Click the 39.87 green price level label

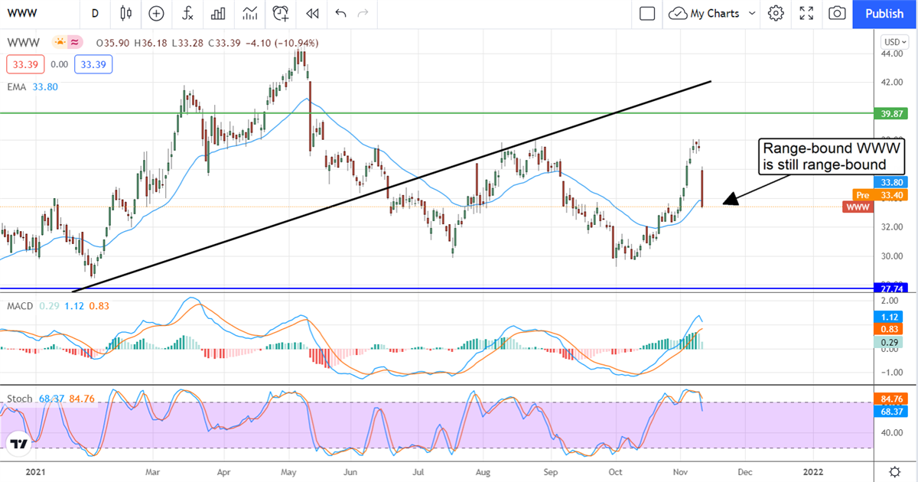click(892, 113)
